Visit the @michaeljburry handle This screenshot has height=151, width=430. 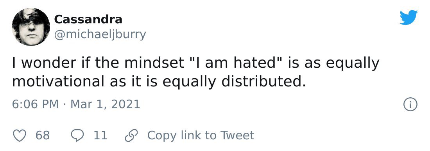tap(100, 34)
